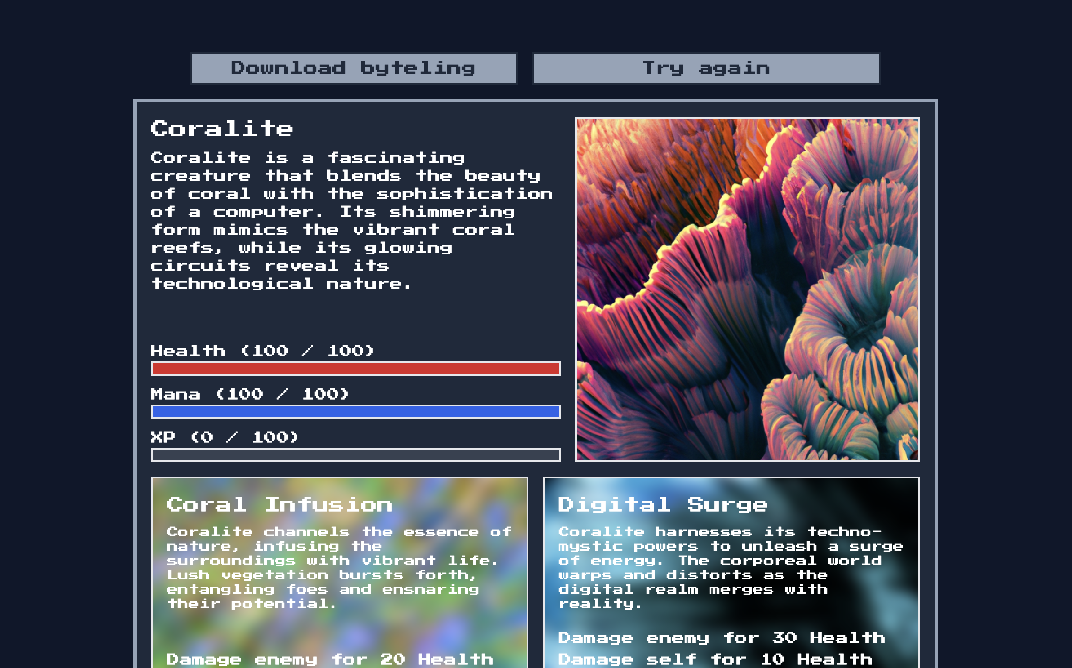Image resolution: width=1072 pixels, height=668 pixels.
Task: Click the Health (100 / 100) label
Action: tap(262, 351)
